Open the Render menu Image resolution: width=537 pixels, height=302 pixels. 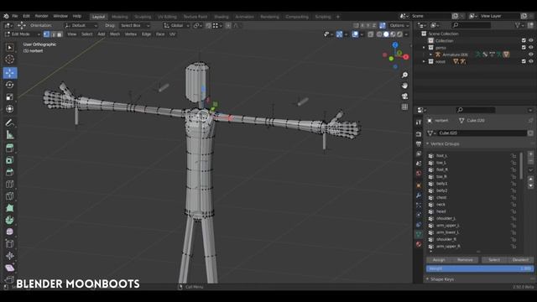click(x=41, y=16)
